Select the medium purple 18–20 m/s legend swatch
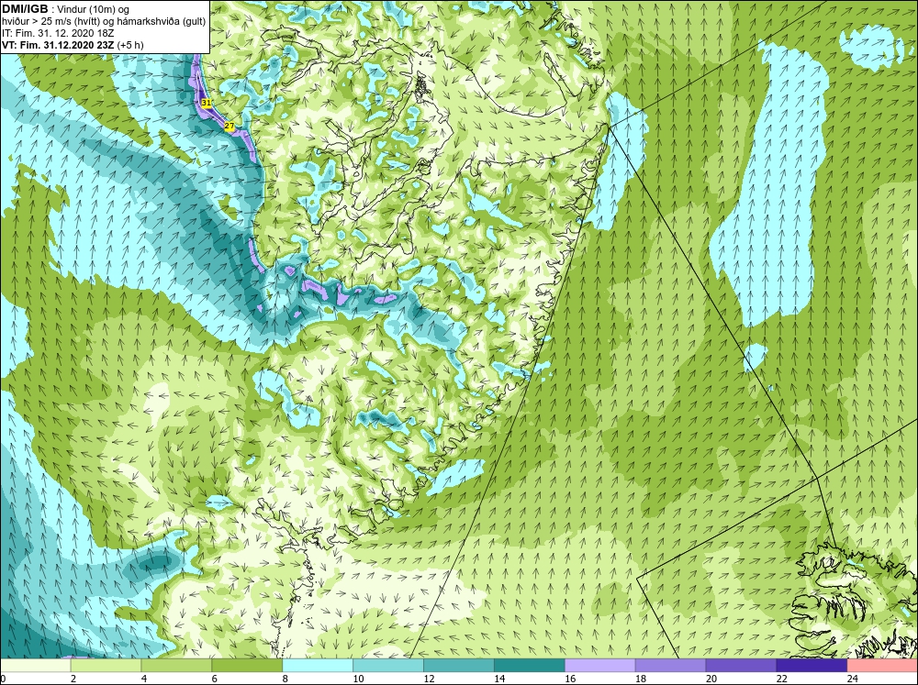Image resolution: width=918 pixels, height=685 pixels. 670,665
